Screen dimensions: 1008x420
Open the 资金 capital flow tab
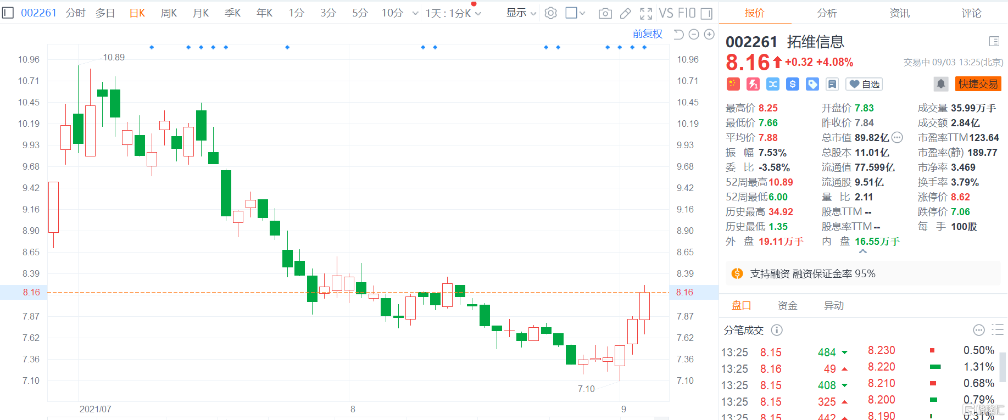point(788,306)
